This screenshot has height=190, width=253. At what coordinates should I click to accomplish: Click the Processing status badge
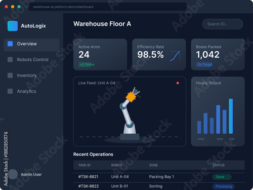(x=224, y=186)
